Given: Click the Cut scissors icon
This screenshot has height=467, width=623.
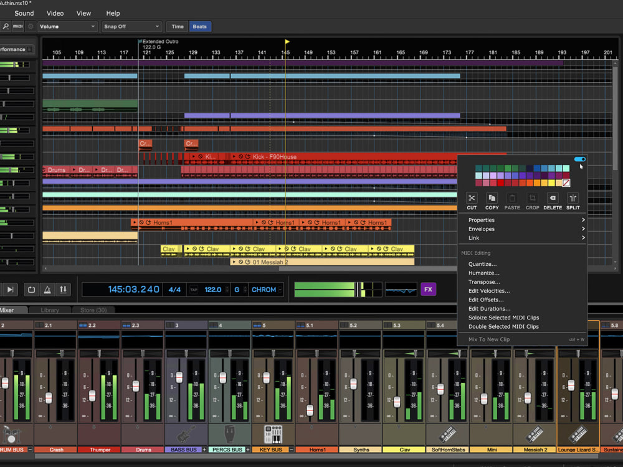Looking at the screenshot, I should (472, 198).
